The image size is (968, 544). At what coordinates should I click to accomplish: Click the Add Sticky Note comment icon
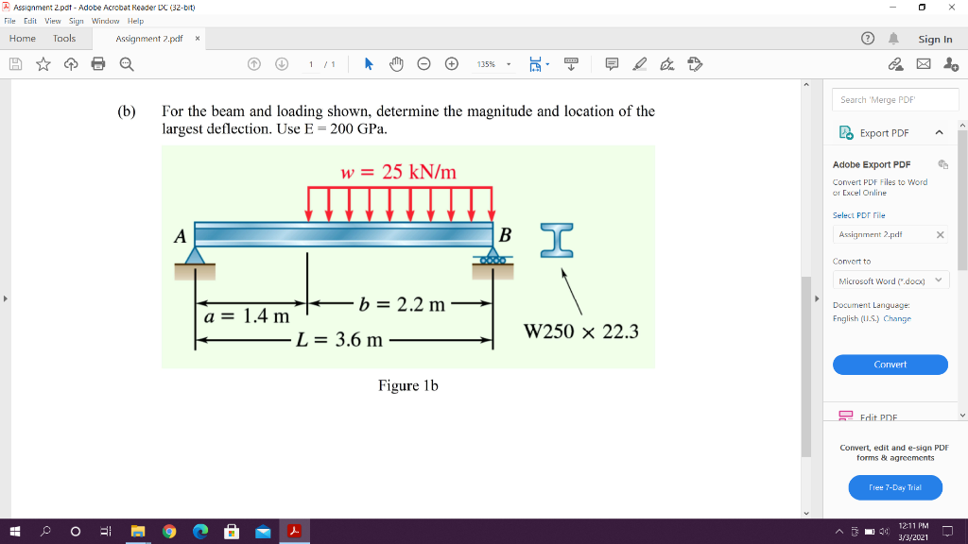click(x=611, y=64)
